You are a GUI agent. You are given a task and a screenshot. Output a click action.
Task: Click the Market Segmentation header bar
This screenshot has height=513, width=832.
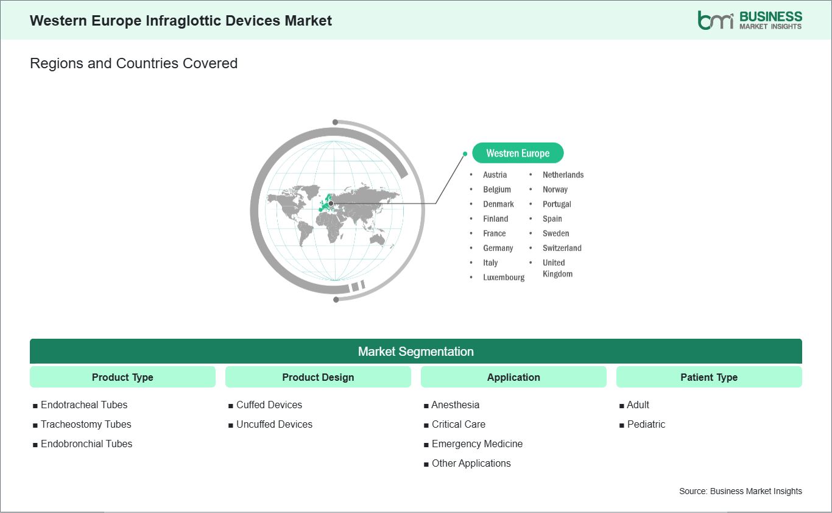point(416,352)
